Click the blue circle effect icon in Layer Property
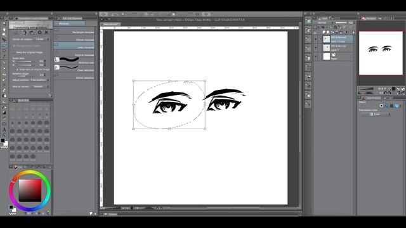Screen dimensions: 406x228 point(386,106)
